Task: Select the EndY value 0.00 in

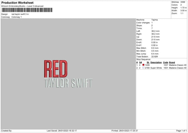Action: (x=154, y=45)
